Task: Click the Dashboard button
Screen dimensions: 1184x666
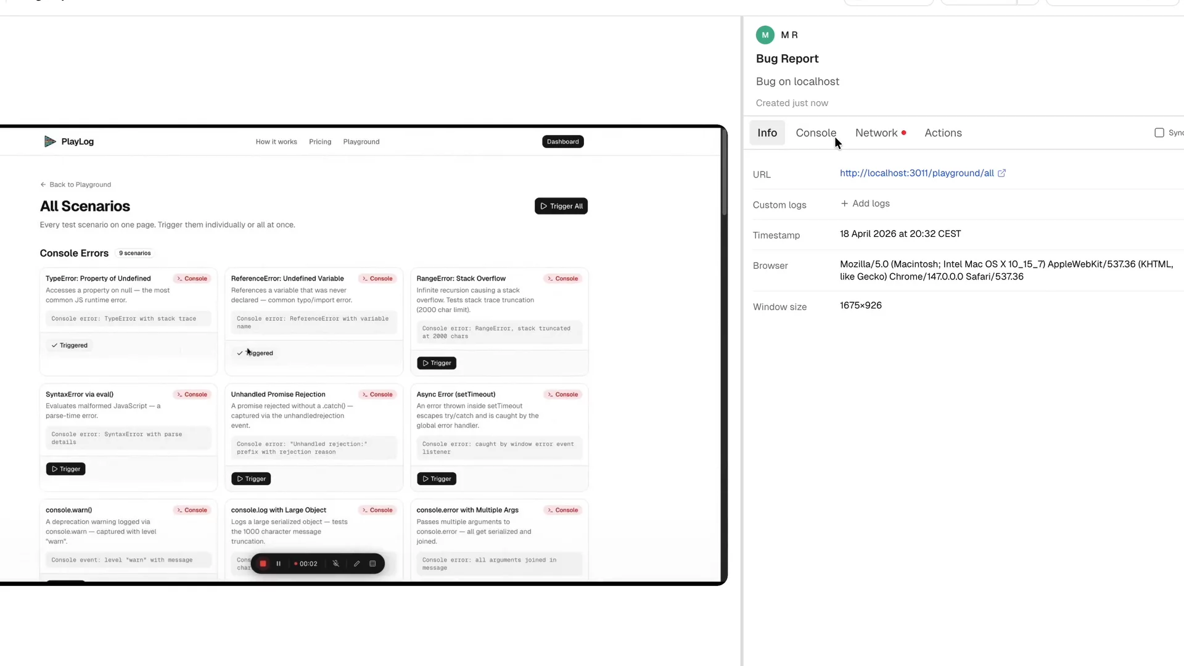Action: click(x=563, y=142)
